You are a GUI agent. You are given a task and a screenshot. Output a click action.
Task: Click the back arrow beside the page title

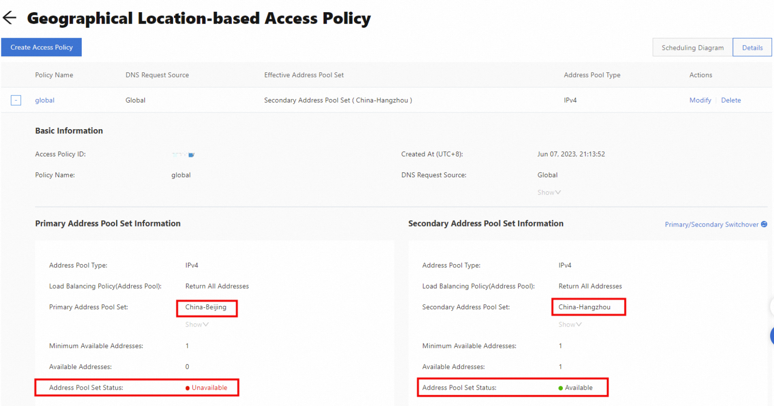coord(9,18)
